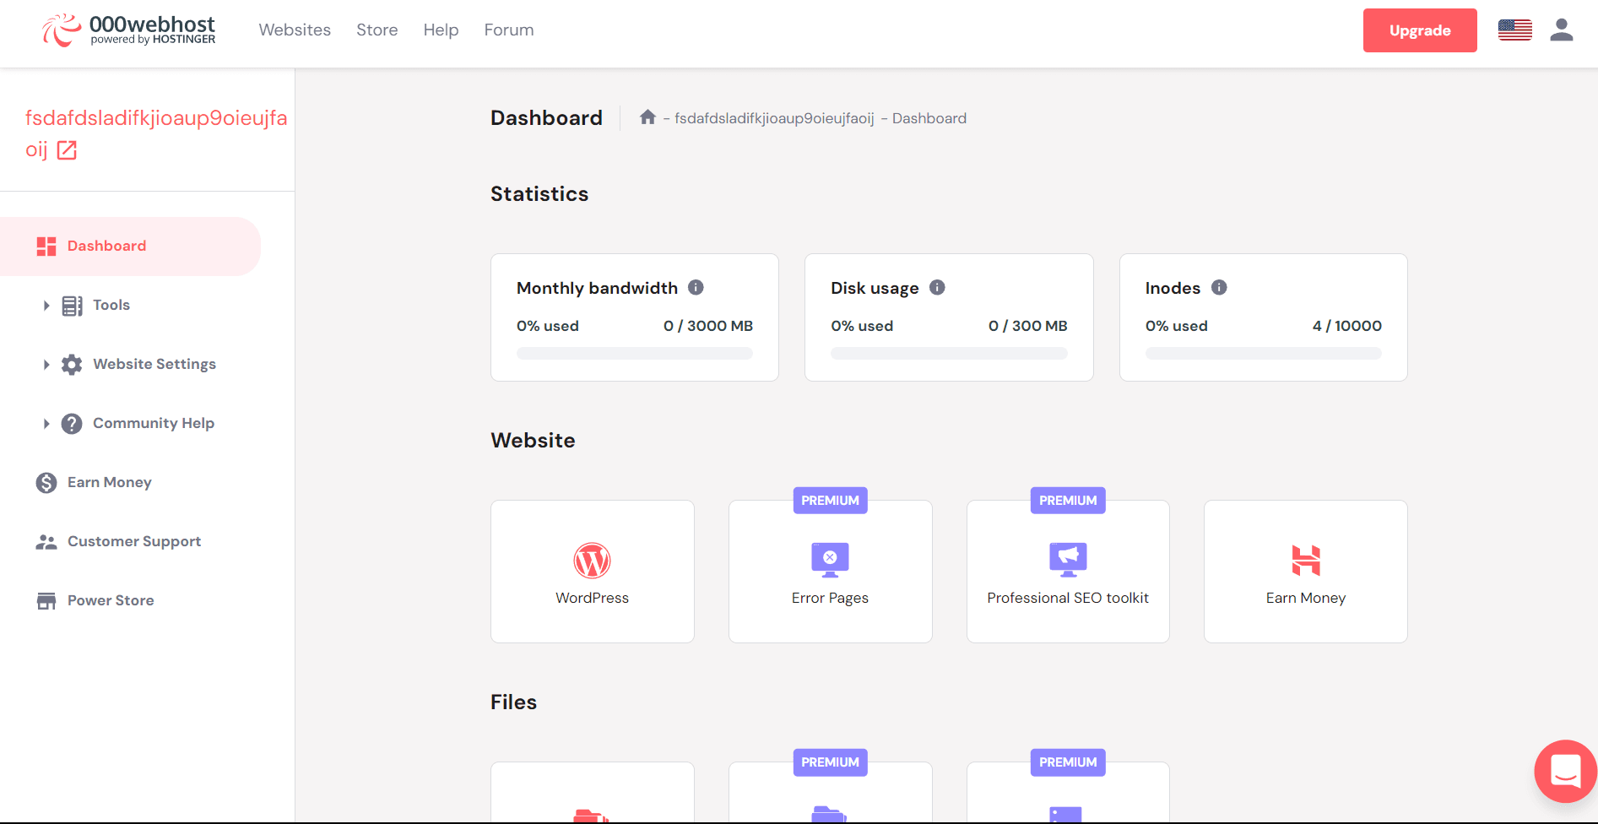Open Customer Support in the sidebar
Screen dimensions: 1598x824
coord(134,541)
